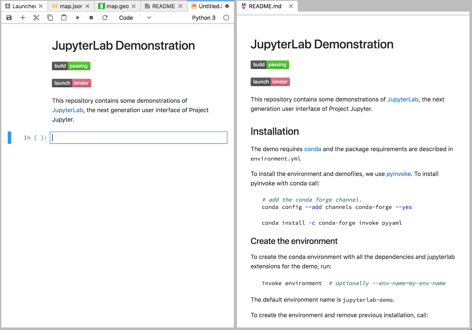This screenshot has height=330, width=472.
Task: Switch to the map.geo tab
Action: tap(117, 6)
